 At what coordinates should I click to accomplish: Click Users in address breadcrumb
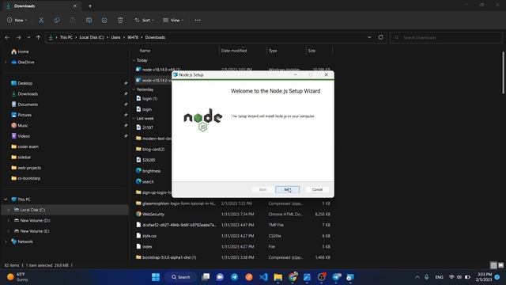[x=116, y=37]
